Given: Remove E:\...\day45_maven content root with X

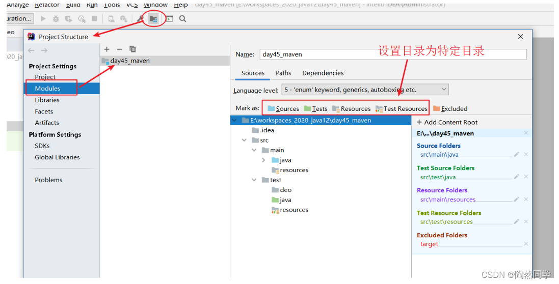Looking at the screenshot, I should click(526, 133).
